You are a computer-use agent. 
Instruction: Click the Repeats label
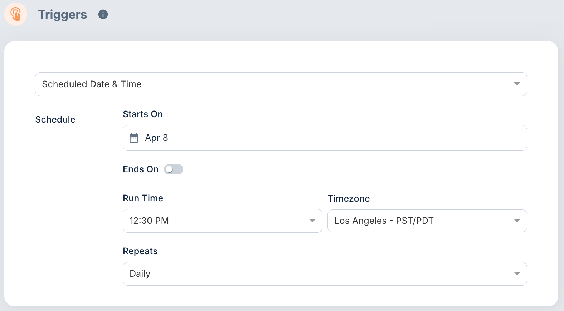(140, 251)
